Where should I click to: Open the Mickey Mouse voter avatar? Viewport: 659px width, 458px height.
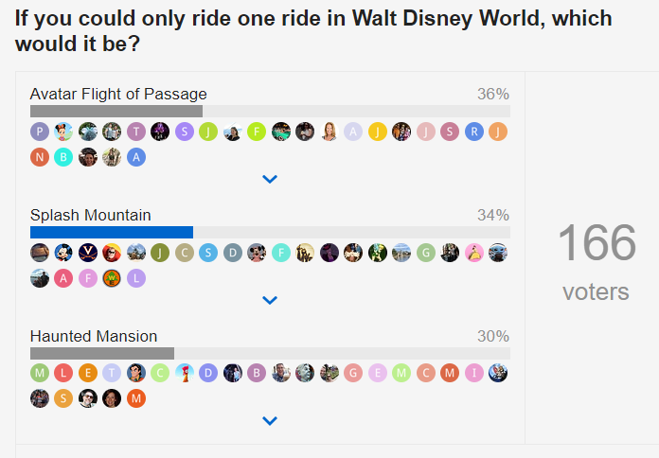[x=63, y=252]
